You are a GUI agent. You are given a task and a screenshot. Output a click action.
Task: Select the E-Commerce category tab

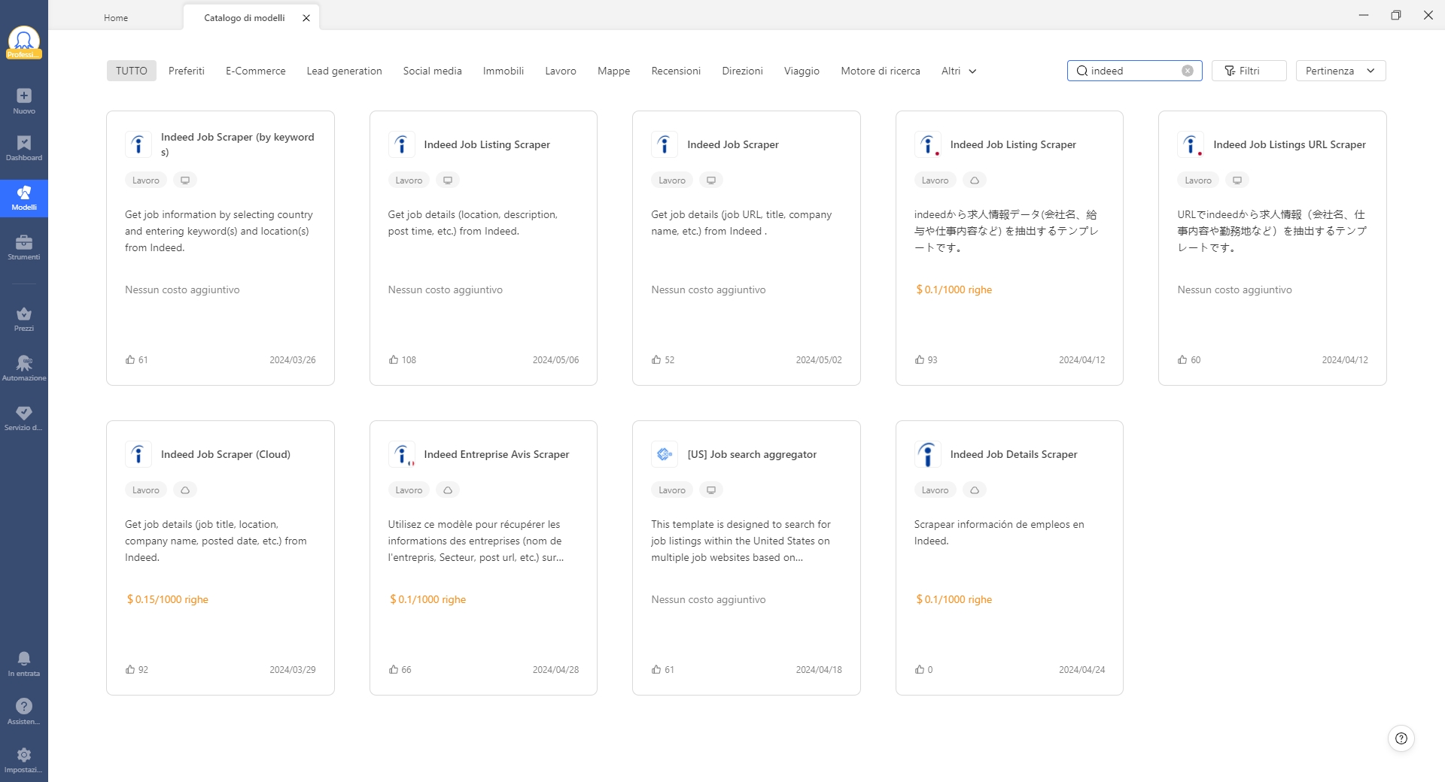click(256, 71)
